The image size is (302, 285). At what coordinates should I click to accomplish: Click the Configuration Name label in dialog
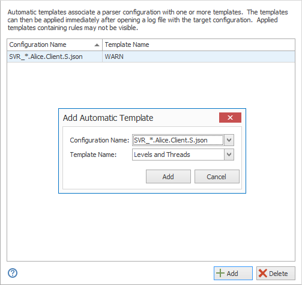[100, 140]
